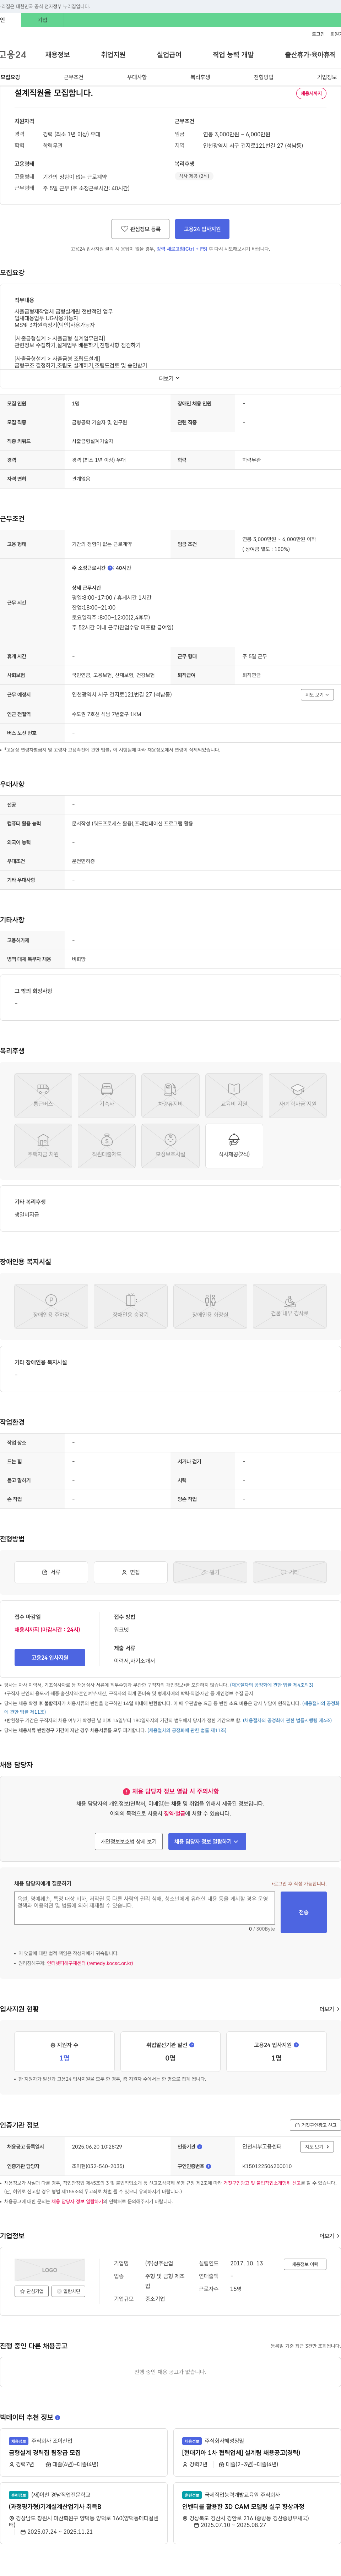Open the 로그인 link

pos(318,34)
